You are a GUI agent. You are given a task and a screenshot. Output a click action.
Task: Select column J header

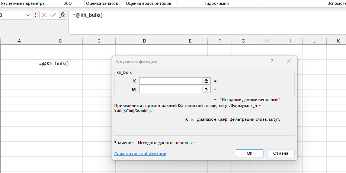[x=315, y=41]
